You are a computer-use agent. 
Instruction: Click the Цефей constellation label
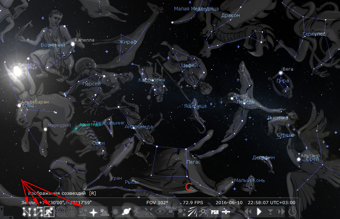coord(189,65)
